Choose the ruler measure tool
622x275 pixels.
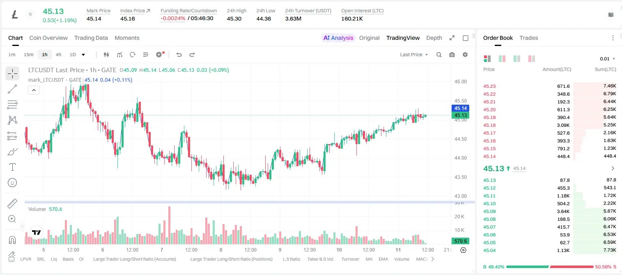pyautogui.click(x=12, y=204)
